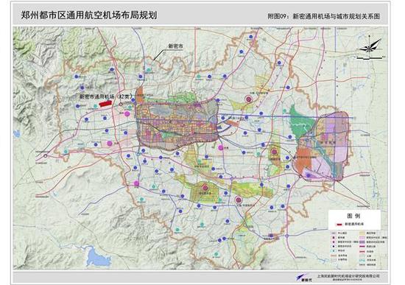
Task: Click the purple fill swatch in the legend
Action: click(362, 242)
